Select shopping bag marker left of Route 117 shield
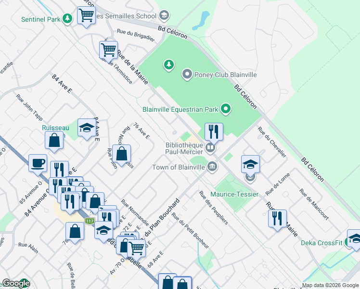 (x=75, y=232)
